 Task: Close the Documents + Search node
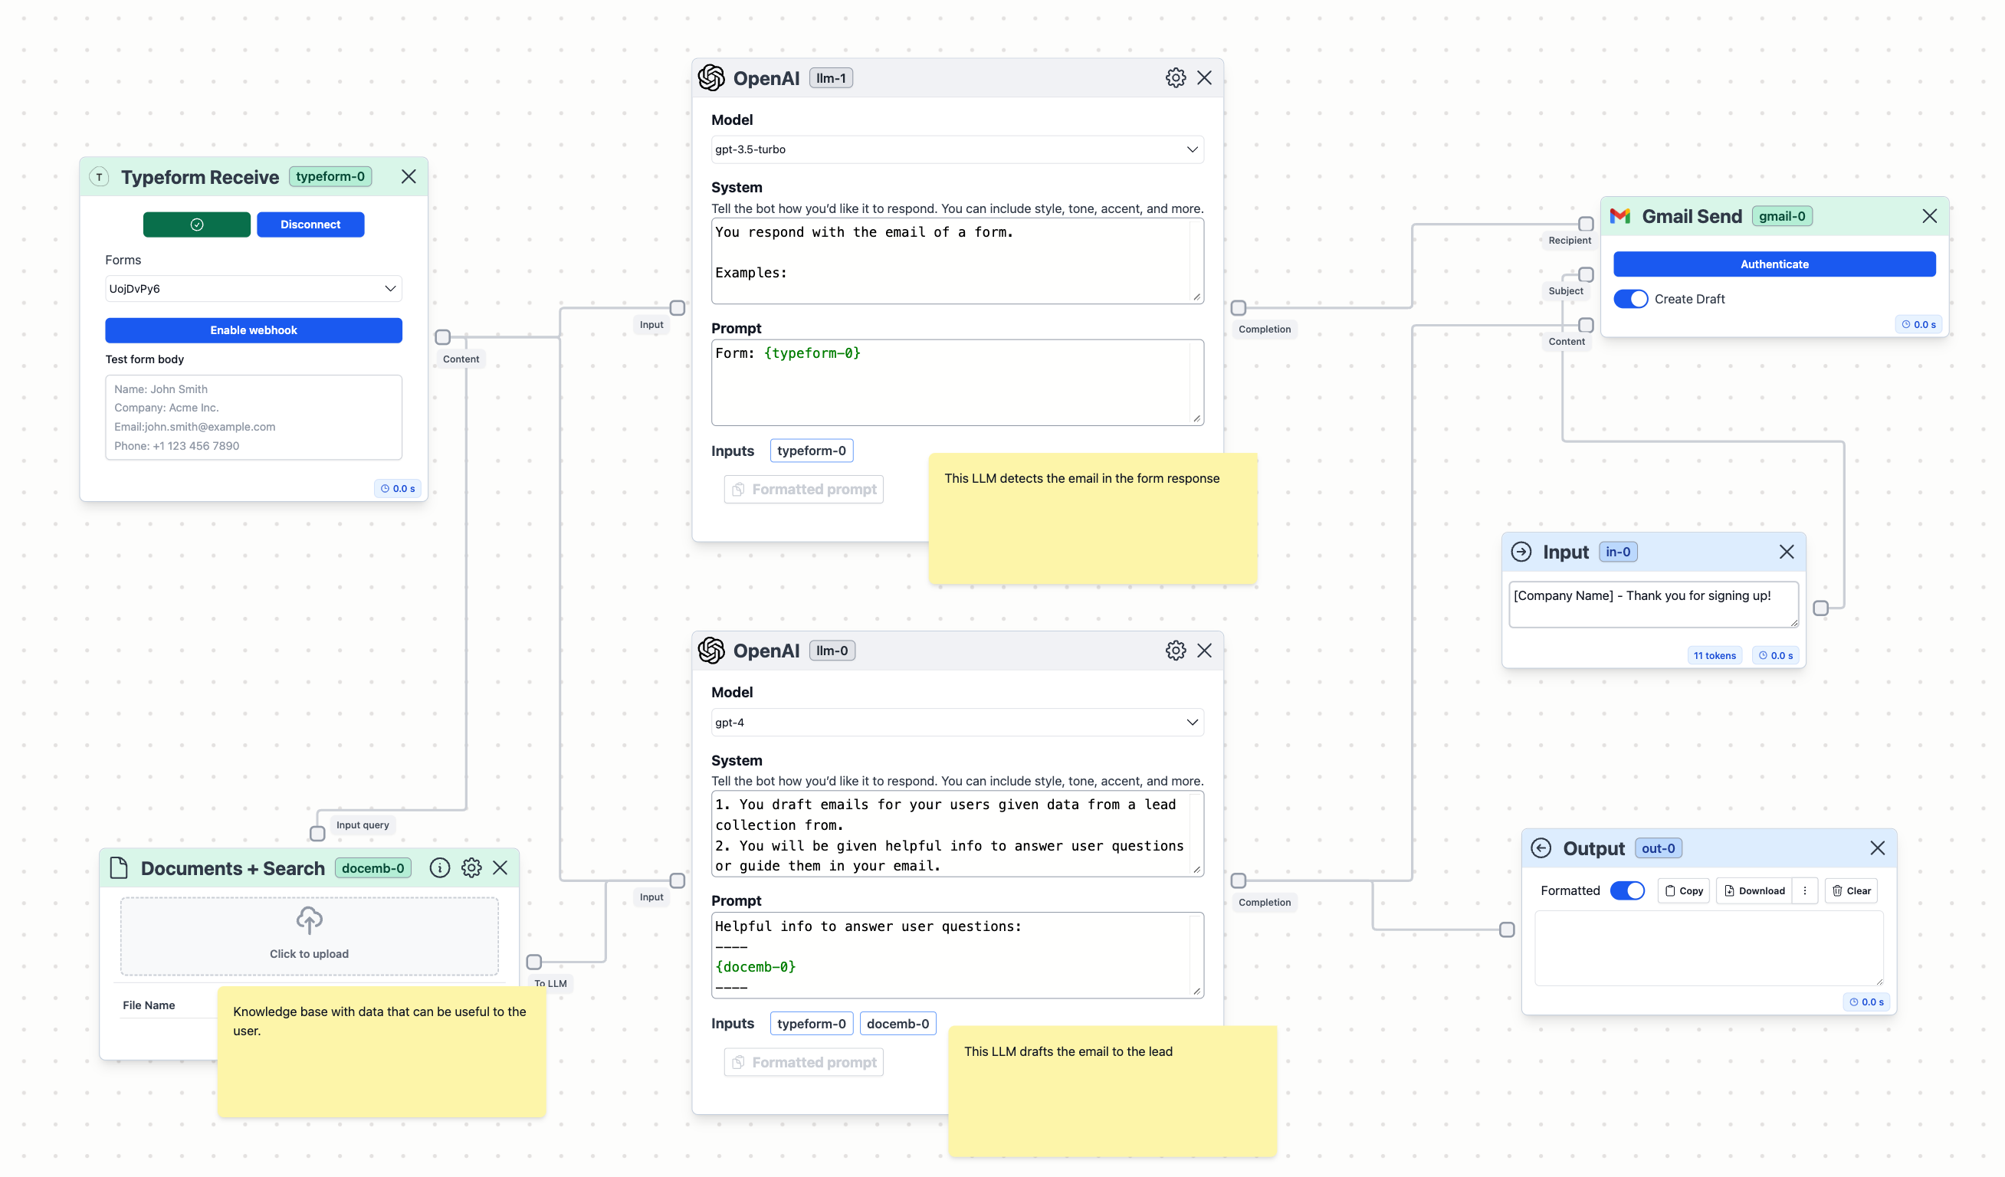[x=500, y=867]
